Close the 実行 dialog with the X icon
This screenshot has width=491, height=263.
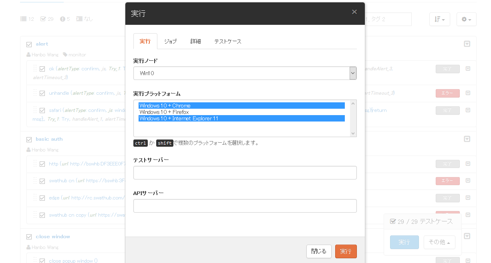tap(354, 12)
